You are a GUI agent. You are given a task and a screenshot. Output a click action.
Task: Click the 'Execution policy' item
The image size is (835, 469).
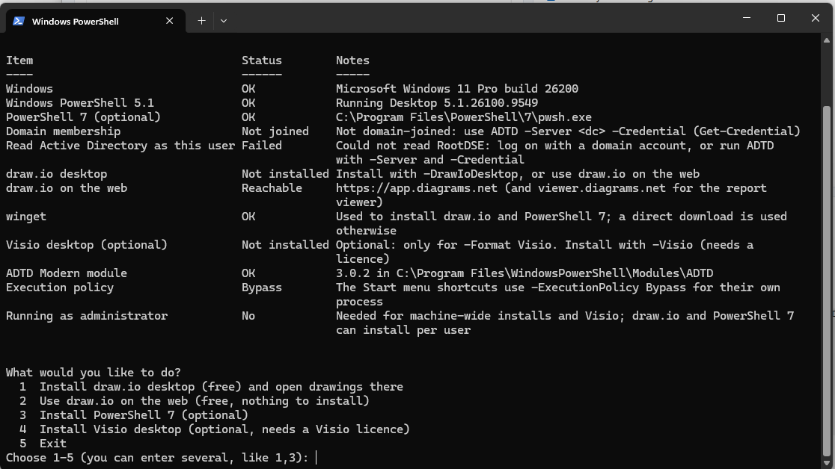coord(60,287)
